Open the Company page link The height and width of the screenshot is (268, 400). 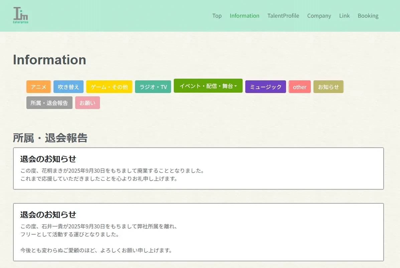pyautogui.click(x=319, y=16)
